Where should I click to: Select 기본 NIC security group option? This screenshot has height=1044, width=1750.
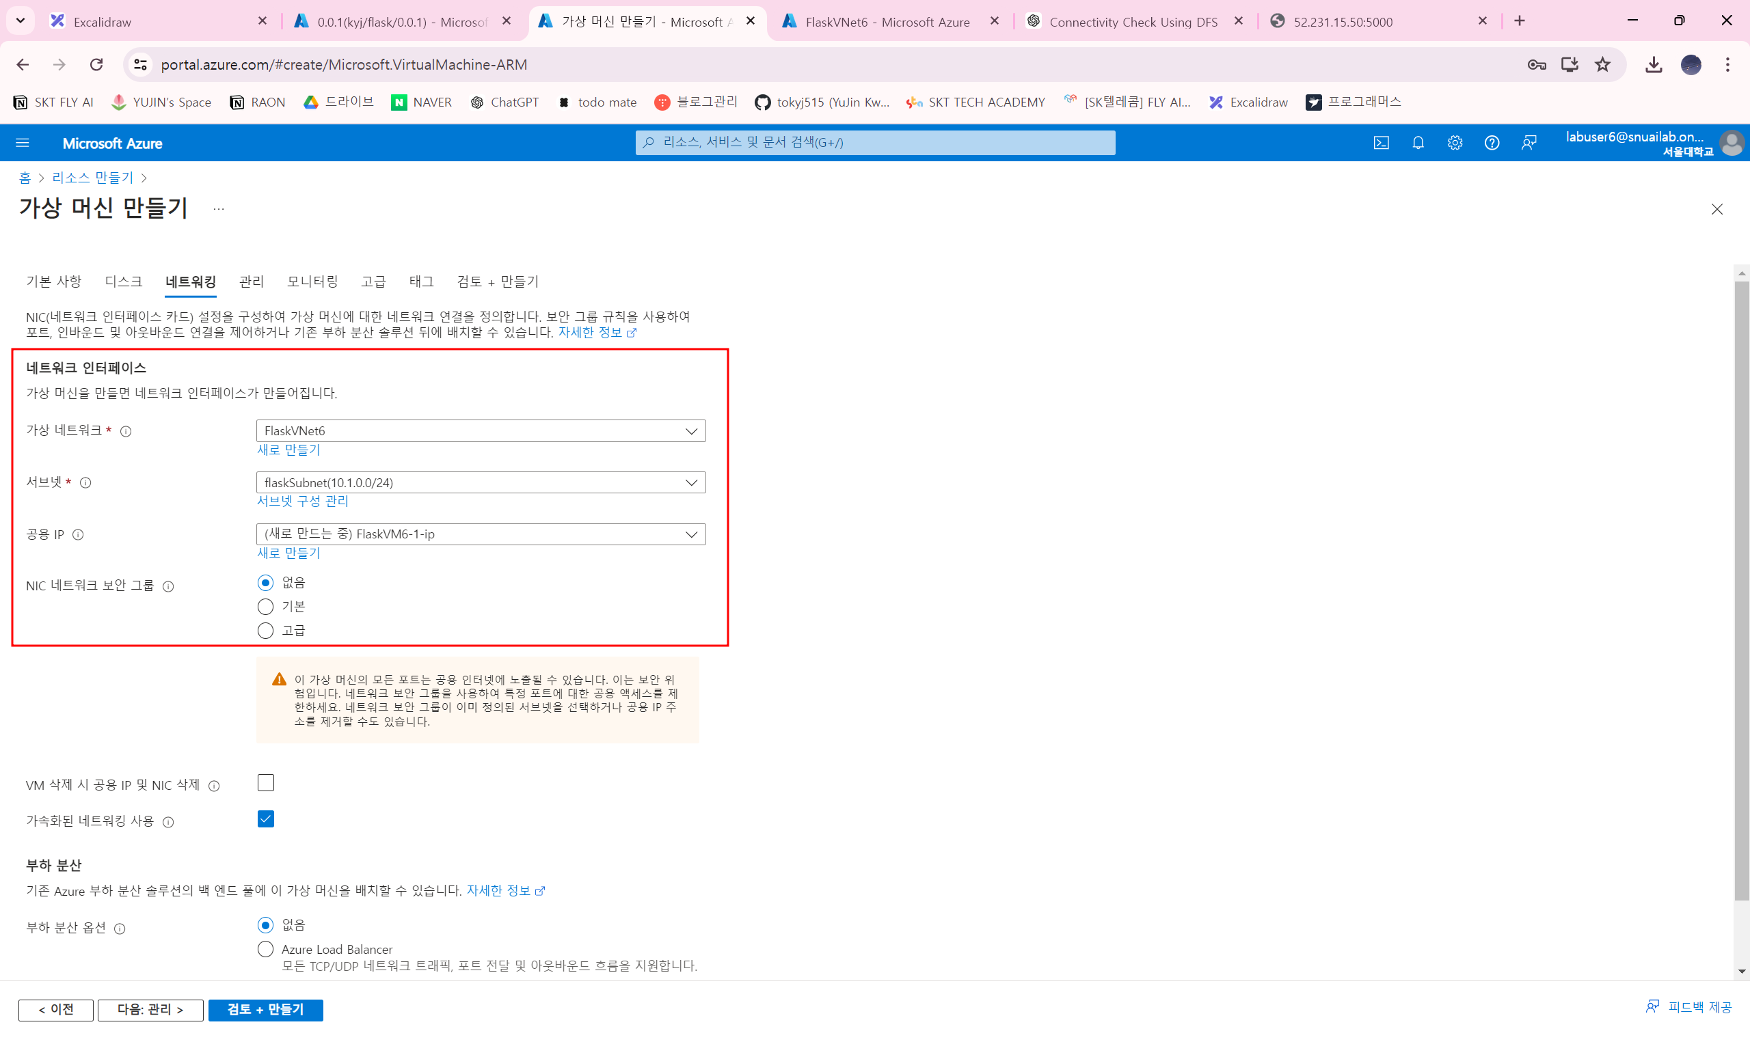[265, 607]
